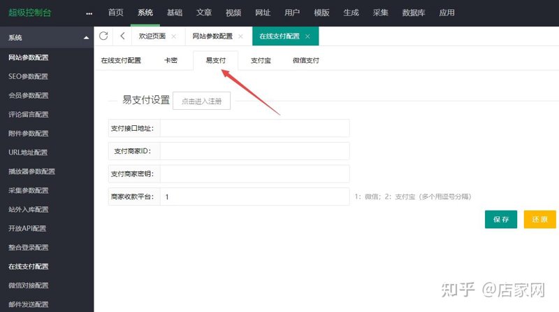Screen dimensions: 559x312
Task: Close the 欢迎页面 tab
Action: 173,36
